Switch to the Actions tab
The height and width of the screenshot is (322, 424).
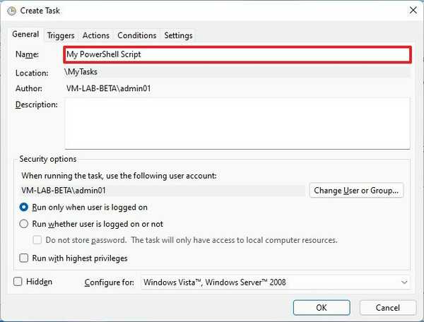pos(95,35)
